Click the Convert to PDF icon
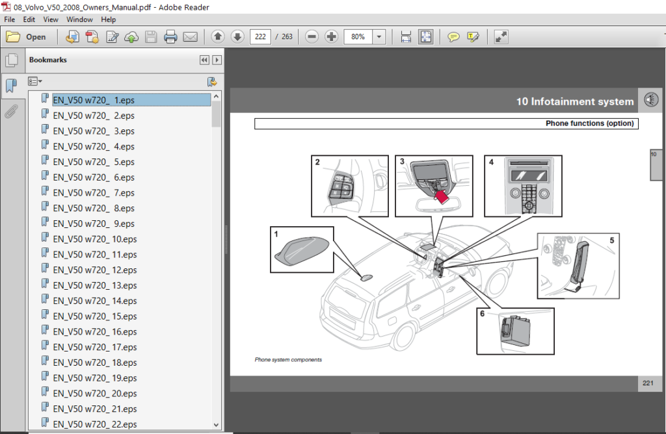Image resolution: width=666 pixels, height=434 pixels. coord(92,37)
